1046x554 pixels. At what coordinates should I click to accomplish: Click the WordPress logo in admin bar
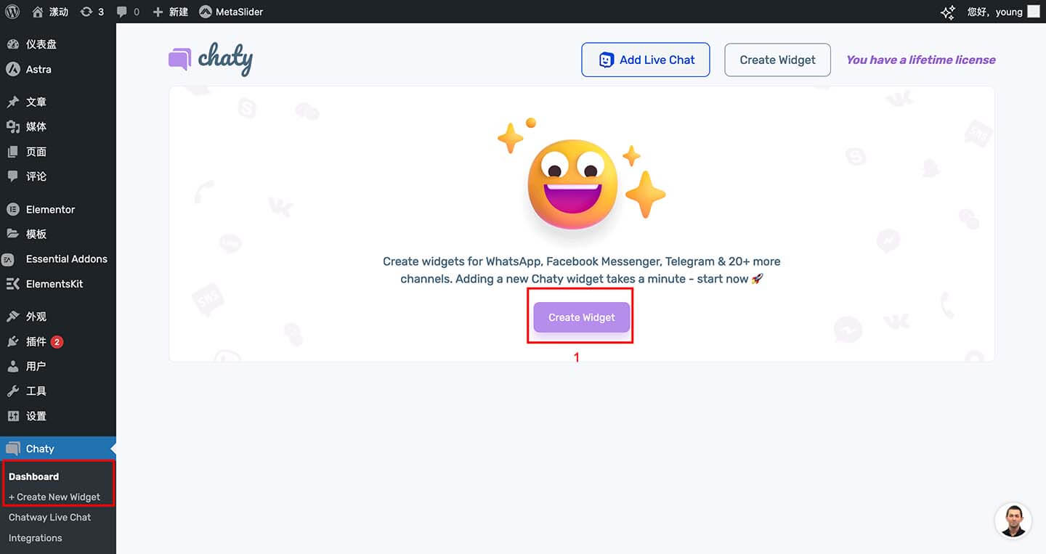pos(12,12)
